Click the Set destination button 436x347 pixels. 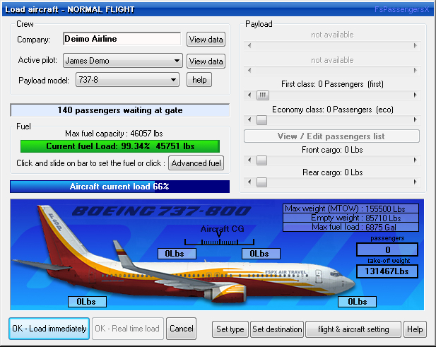coord(277,329)
